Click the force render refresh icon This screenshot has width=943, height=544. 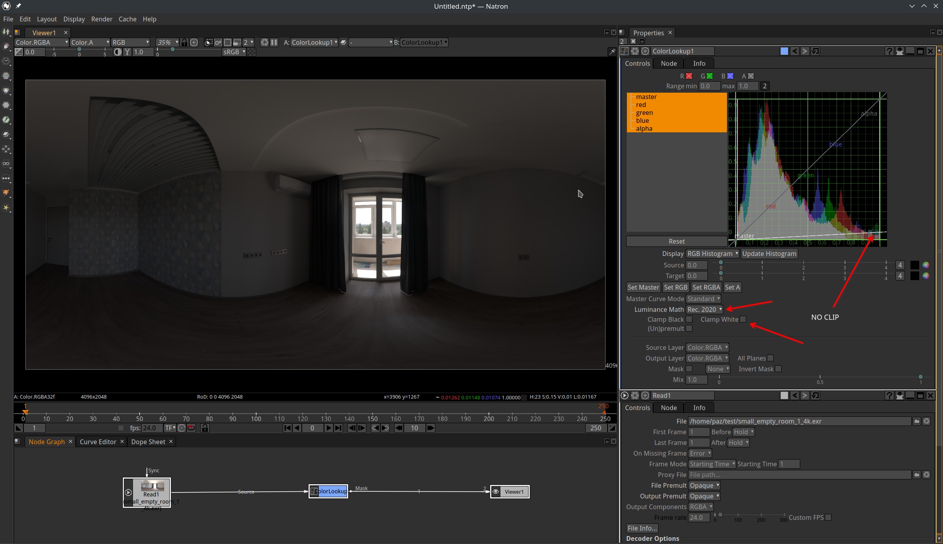pos(264,42)
